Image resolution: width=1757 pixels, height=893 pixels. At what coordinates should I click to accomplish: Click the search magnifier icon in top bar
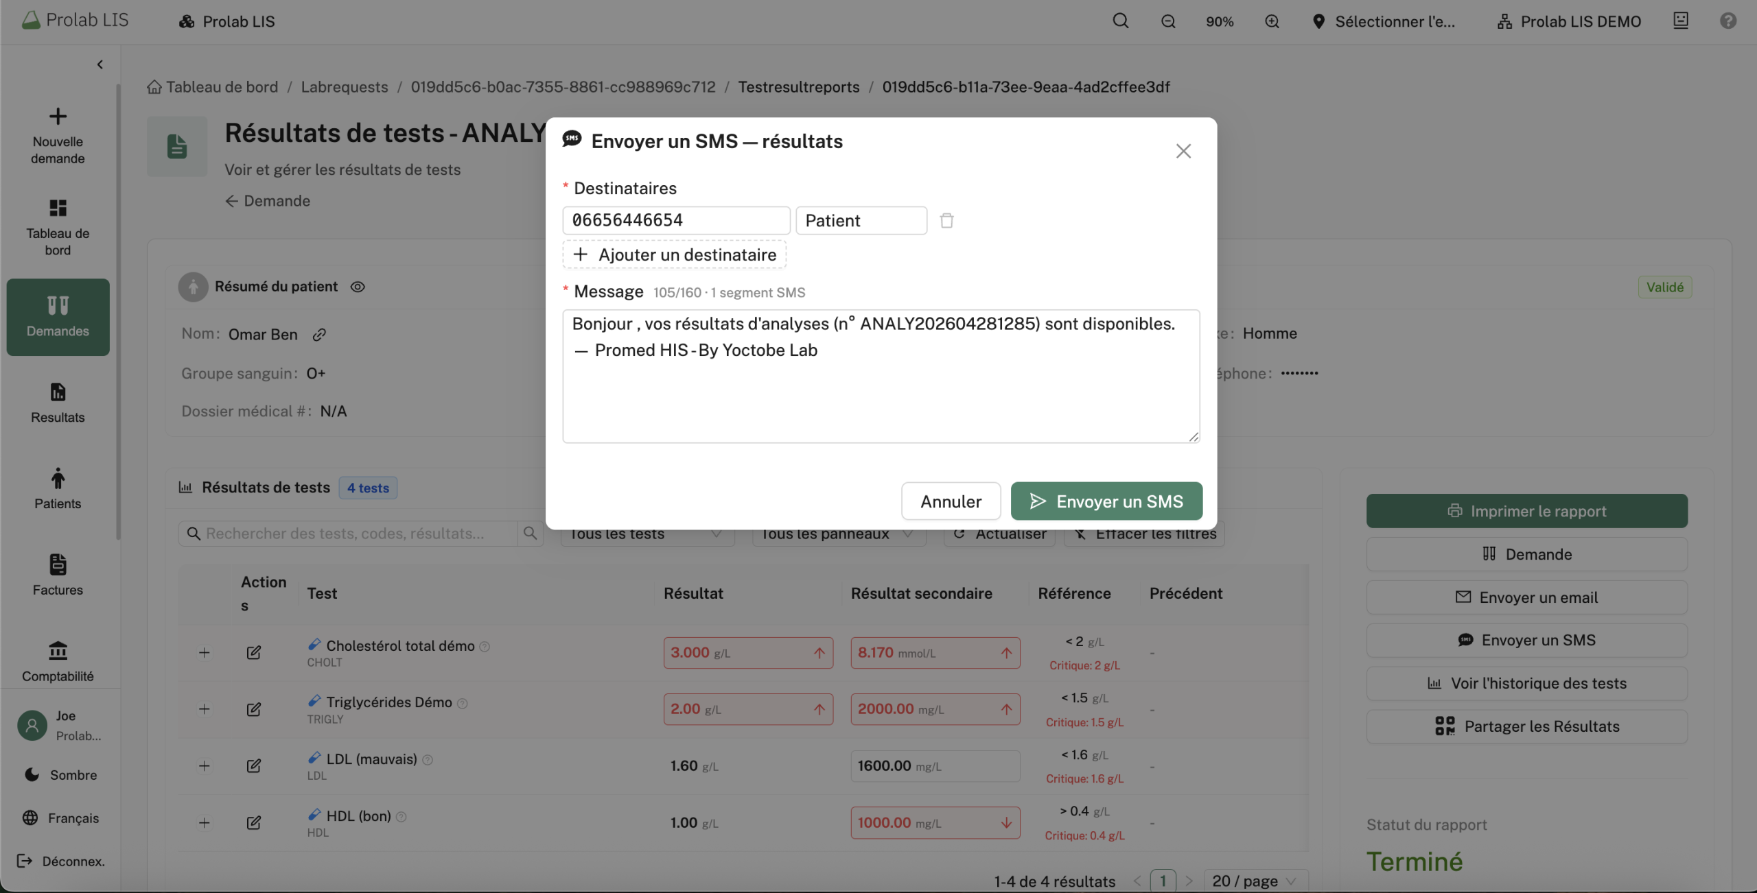pos(1121,21)
